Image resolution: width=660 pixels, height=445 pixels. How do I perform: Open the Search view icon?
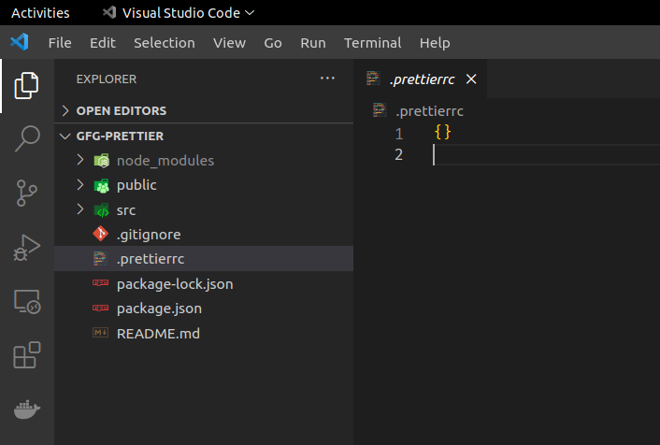[27, 139]
